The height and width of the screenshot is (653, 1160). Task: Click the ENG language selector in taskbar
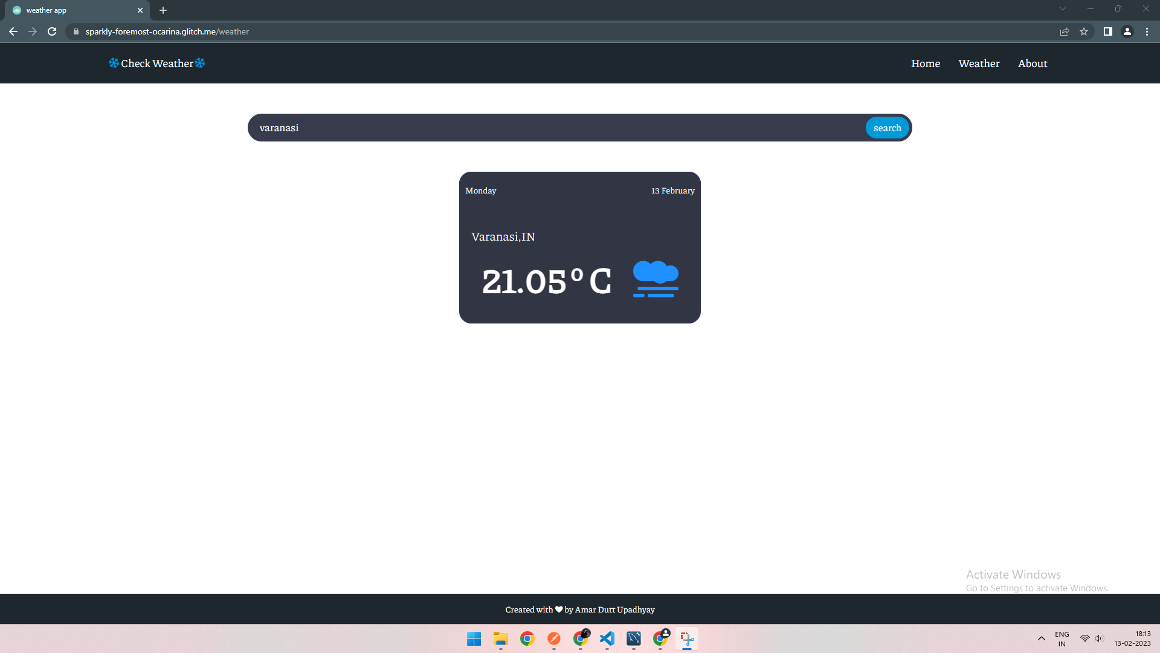(1062, 638)
